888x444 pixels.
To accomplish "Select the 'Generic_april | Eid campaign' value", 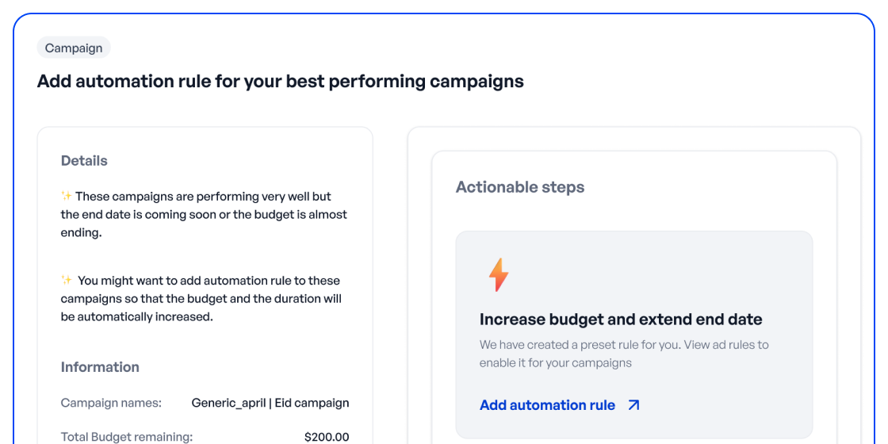I will click(x=270, y=403).
